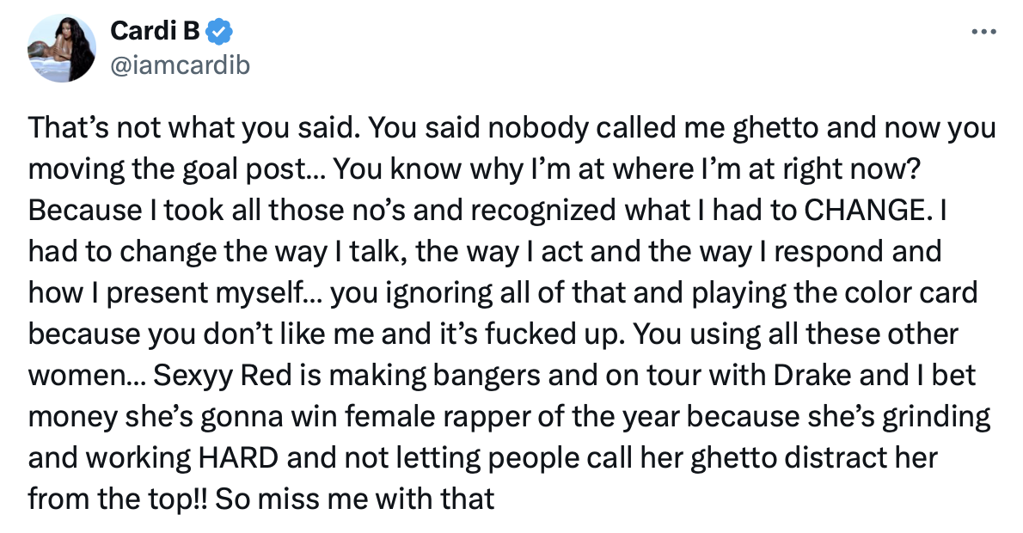Image resolution: width=1023 pixels, height=533 pixels.
Task: Open Cardi B's profile picture
Action: (x=61, y=49)
